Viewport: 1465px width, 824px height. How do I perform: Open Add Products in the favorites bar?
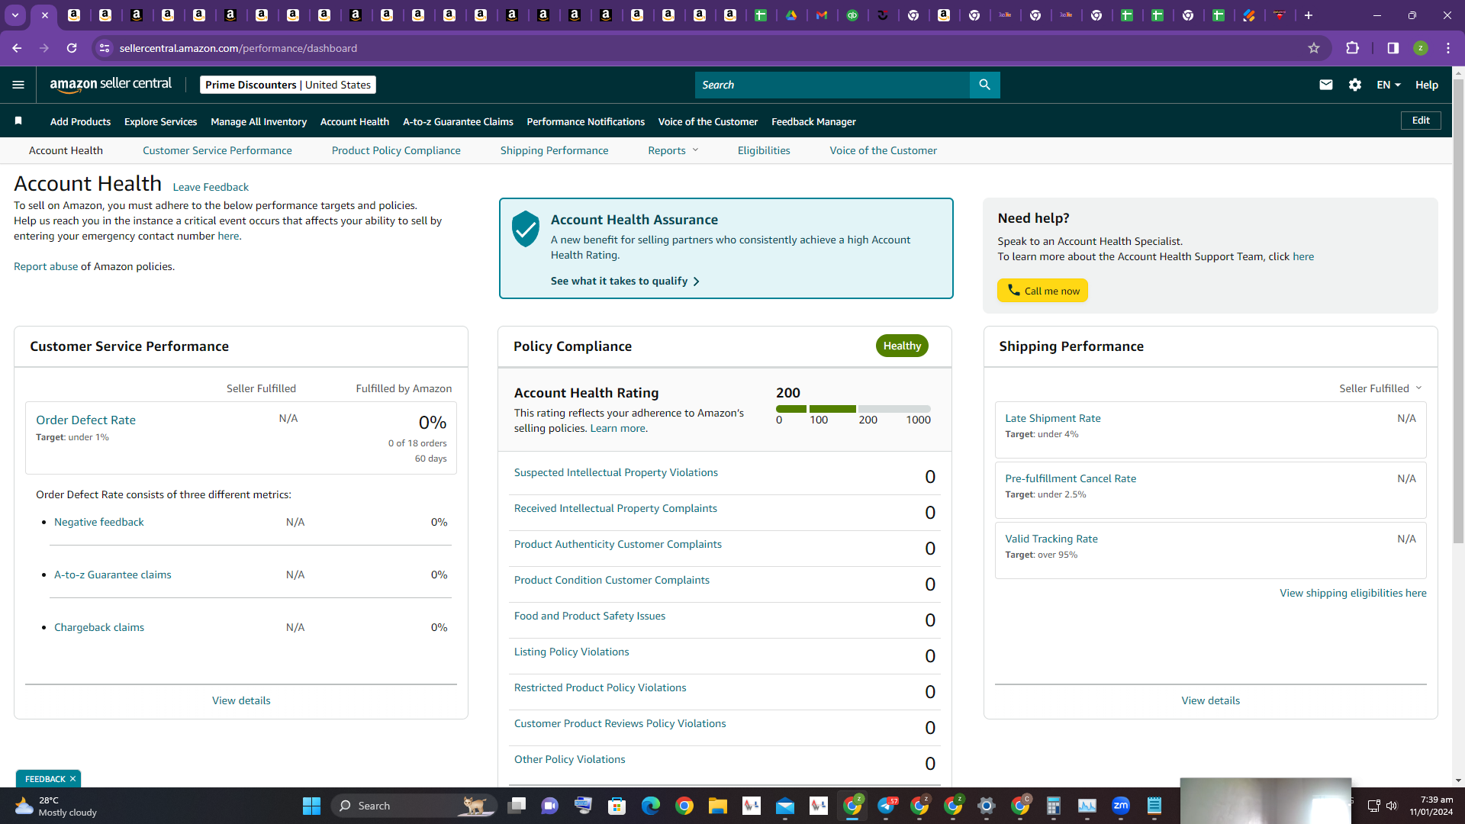coord(80,121)
